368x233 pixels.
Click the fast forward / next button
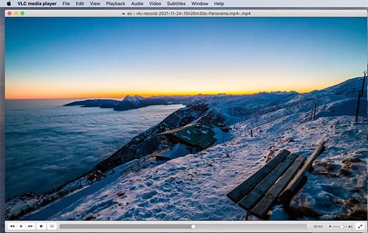(30, 226)
